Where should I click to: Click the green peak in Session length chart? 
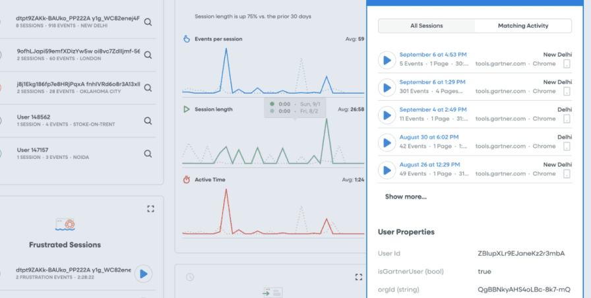(327, 121)
